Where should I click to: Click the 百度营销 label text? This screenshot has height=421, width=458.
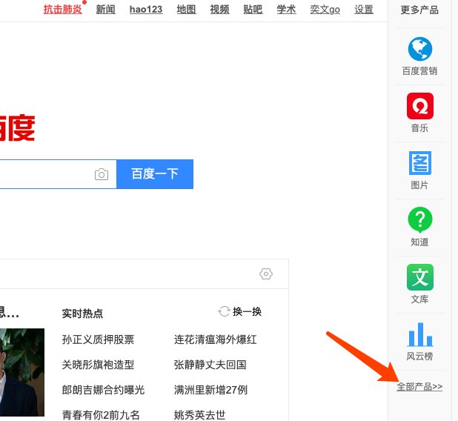point(419,71)
